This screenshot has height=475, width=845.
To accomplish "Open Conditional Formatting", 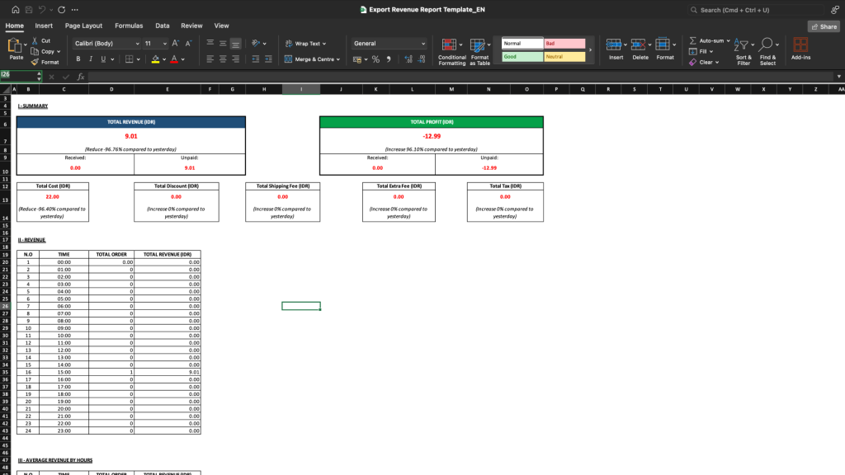I will 451,52.
